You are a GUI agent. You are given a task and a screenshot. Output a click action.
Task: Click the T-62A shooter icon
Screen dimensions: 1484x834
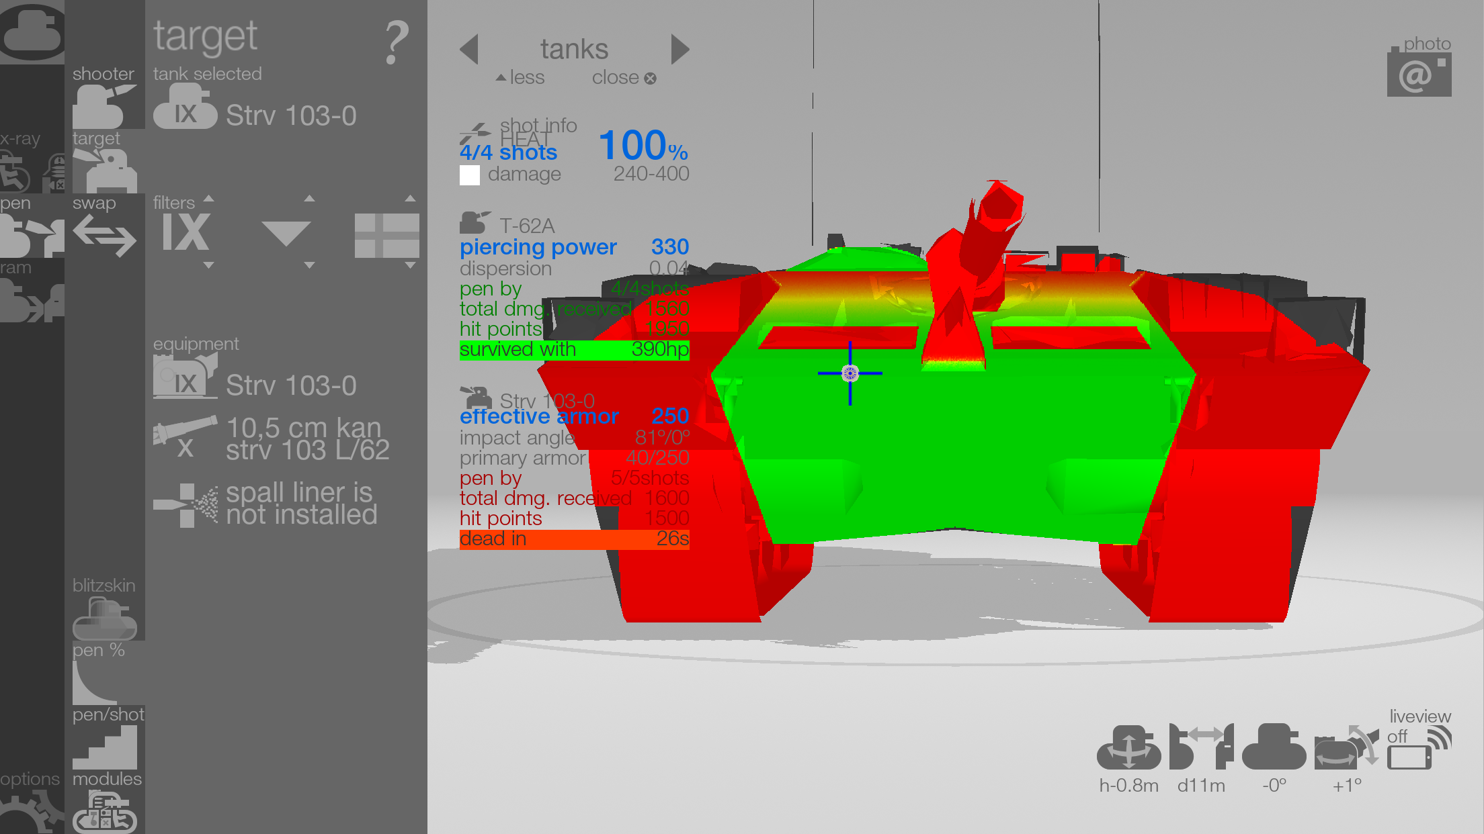click(475, 222)
